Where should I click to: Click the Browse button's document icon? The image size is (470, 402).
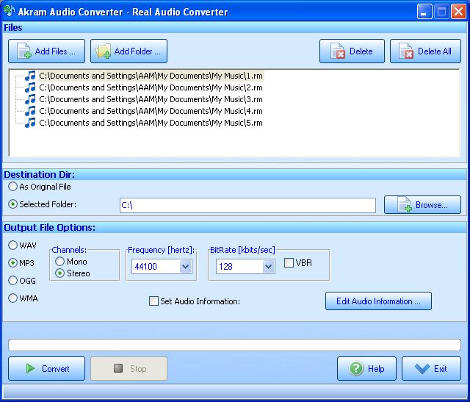(x=405, y=204)
